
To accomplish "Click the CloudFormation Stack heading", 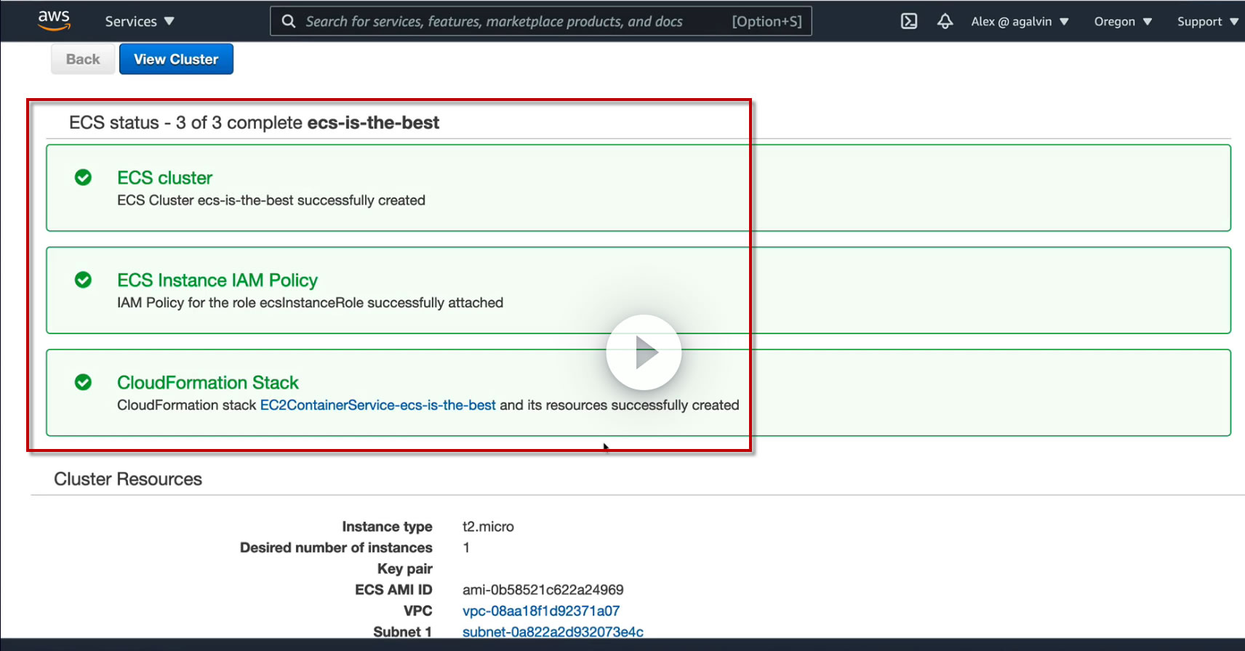I will [208, 383].
